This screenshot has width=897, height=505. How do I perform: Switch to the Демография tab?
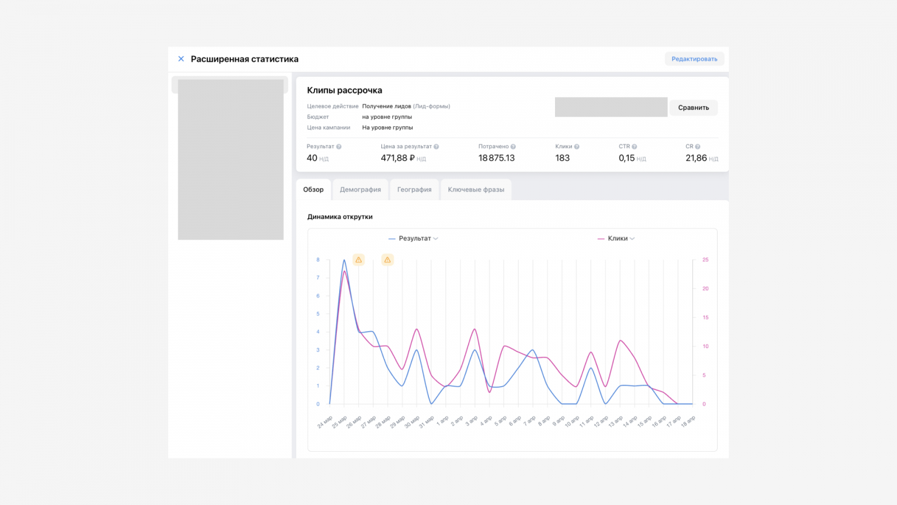pos(360,190)
